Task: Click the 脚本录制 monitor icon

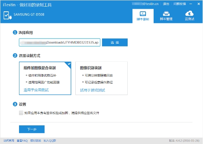Action: 143,14
